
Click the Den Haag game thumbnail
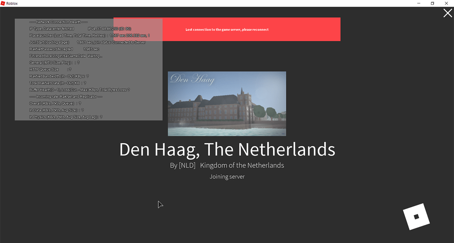[227, 104]
